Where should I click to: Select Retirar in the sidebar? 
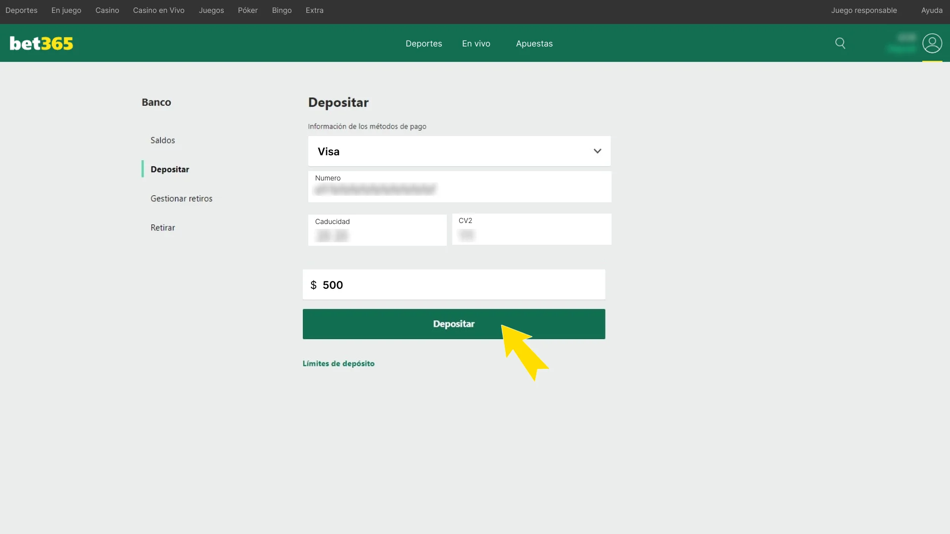(163, 227)
